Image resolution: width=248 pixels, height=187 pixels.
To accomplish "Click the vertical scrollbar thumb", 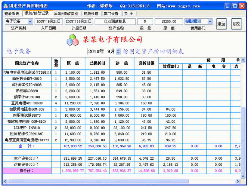I will (x=243, y=140).
